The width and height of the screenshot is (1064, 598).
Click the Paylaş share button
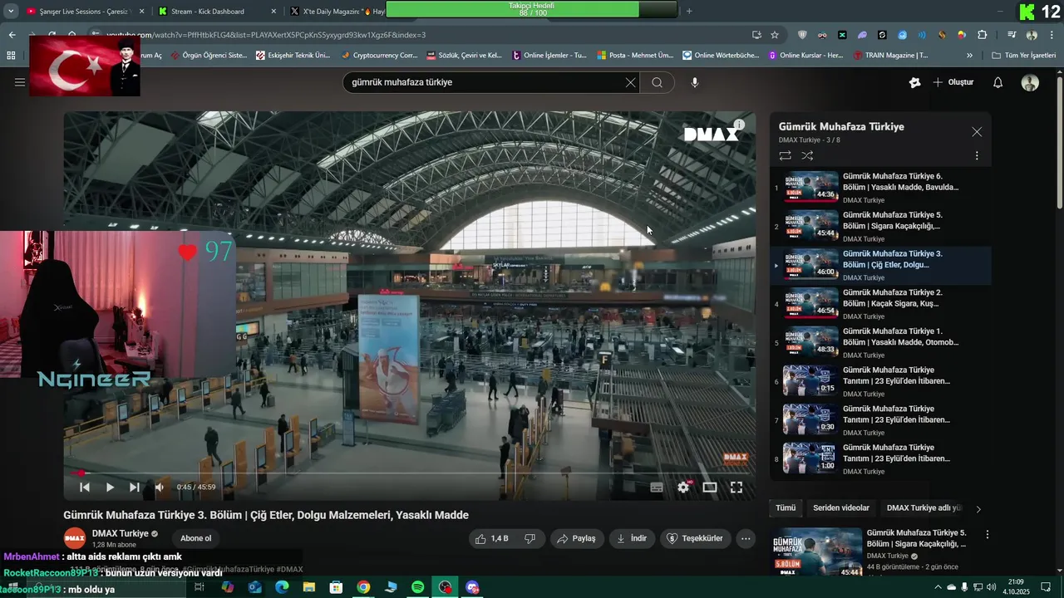[576, 538]
